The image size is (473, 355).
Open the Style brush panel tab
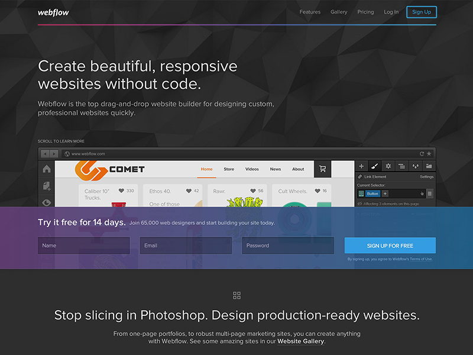(x=375, y=166)
